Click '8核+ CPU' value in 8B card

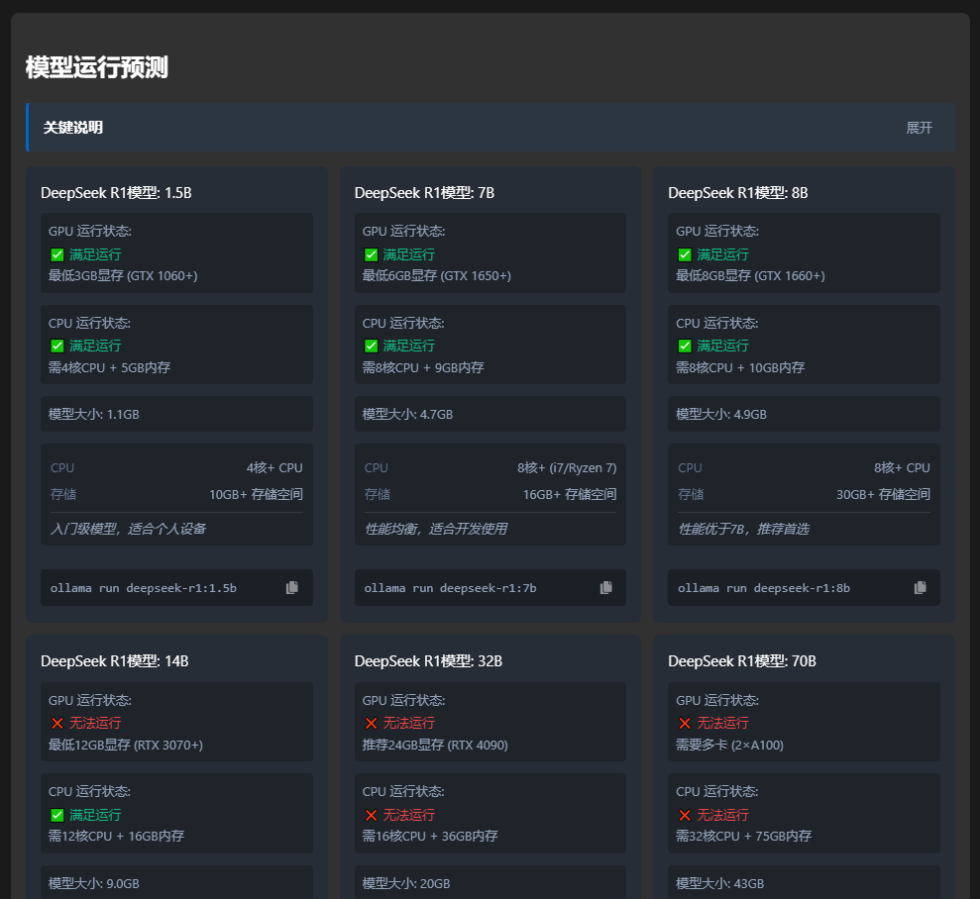pyautogui.click(x=902, y=468)
